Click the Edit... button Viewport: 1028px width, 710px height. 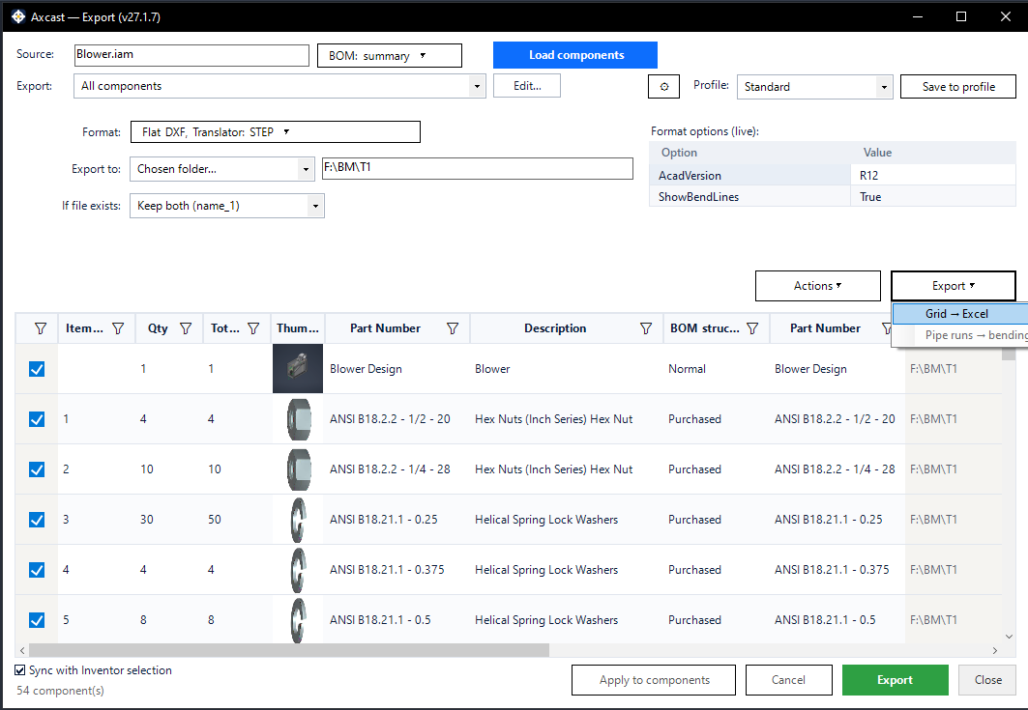click(x=527, y=86)
